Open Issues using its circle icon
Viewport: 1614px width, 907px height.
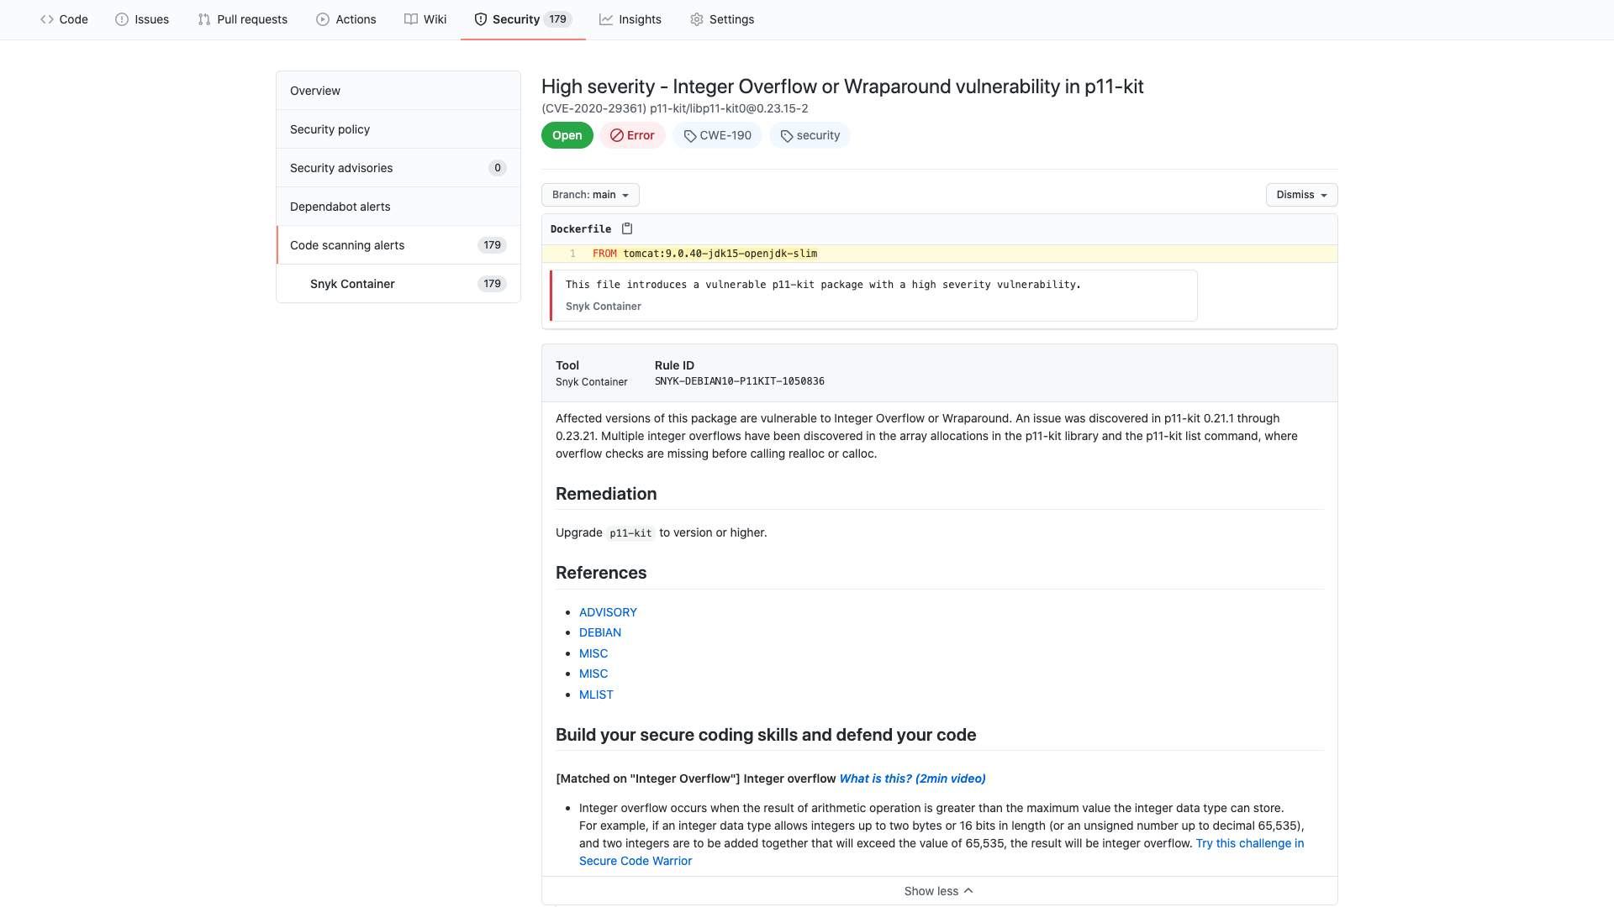pos(120,18)
